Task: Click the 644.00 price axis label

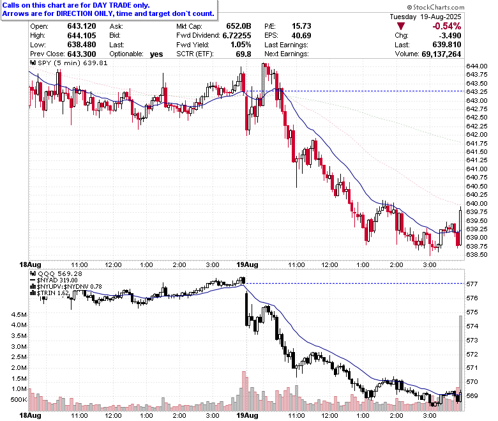Action: pyautogui.click(x=477, y=66)
